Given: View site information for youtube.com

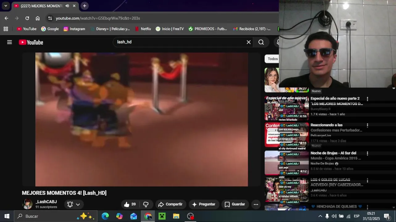Looking at the screenshot, I should coord(50,18).
